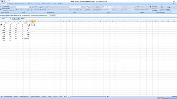
Task: Increase the font size
Action: point(30,7)
